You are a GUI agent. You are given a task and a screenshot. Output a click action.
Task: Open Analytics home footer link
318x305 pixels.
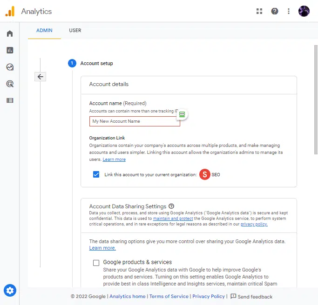pos(128,296)
